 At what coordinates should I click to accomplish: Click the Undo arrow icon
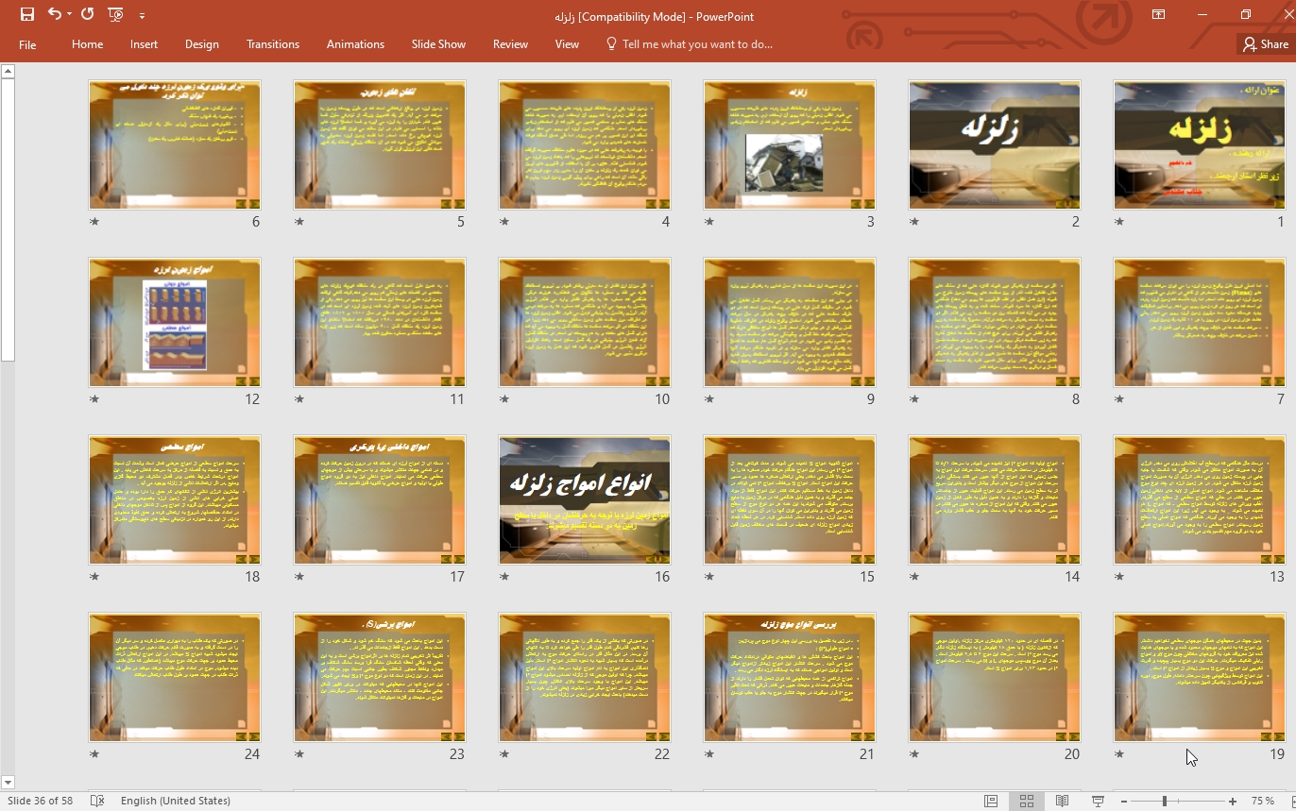(54, 15)
